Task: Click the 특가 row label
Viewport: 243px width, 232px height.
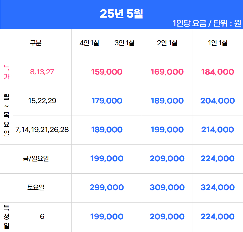Action: pos(6,72)
